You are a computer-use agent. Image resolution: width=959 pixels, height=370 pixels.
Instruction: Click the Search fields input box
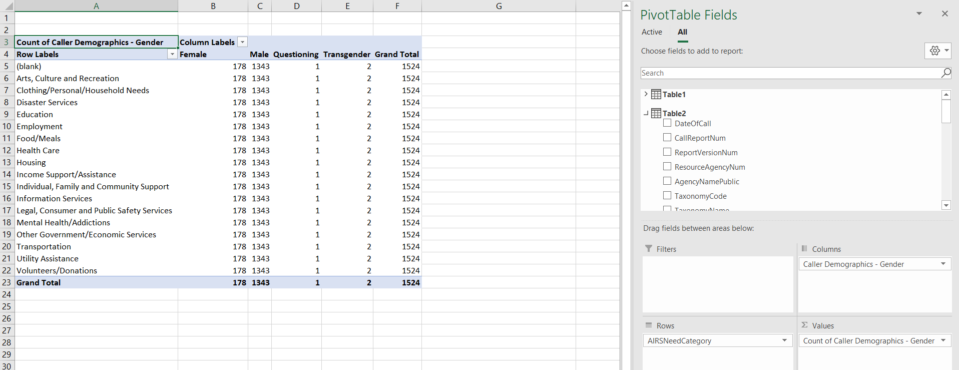[791, 73]
